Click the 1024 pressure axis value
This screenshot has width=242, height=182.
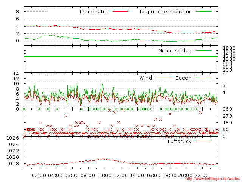pos(12,144)
